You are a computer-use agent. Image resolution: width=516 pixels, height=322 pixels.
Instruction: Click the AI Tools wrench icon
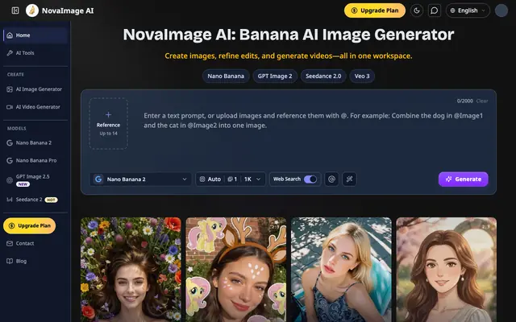pos(10,53)
